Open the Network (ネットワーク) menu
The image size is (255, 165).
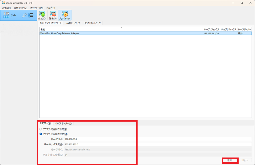[x=37, y=8]
